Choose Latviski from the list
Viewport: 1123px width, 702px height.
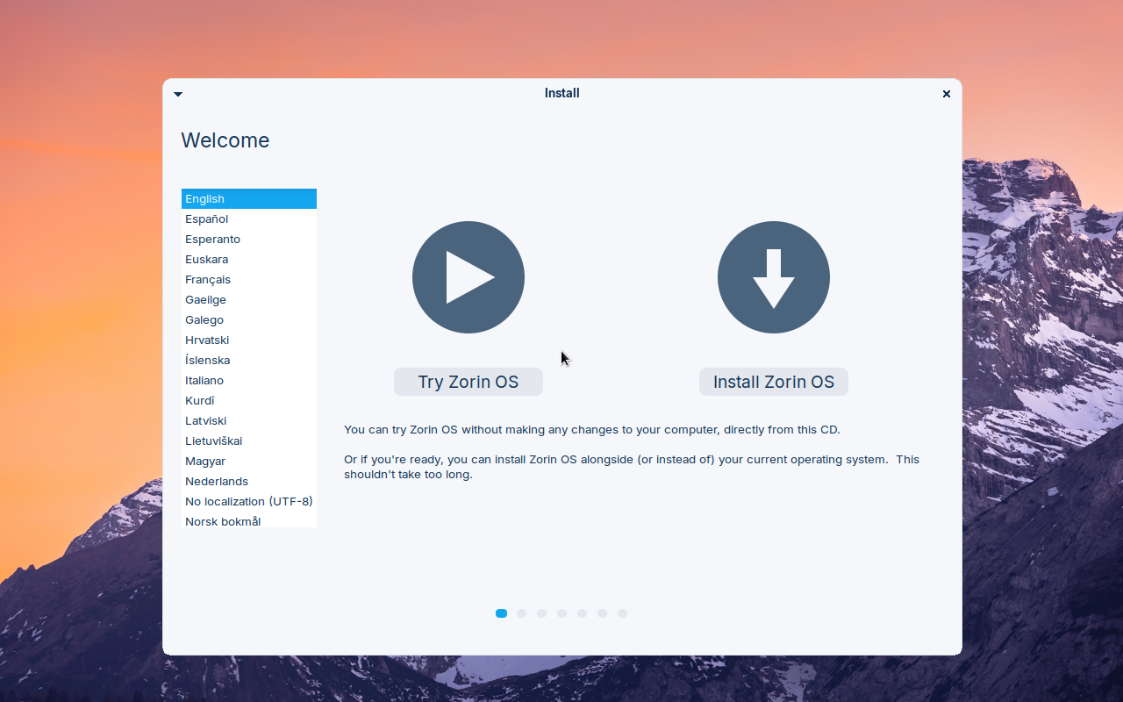249,420
